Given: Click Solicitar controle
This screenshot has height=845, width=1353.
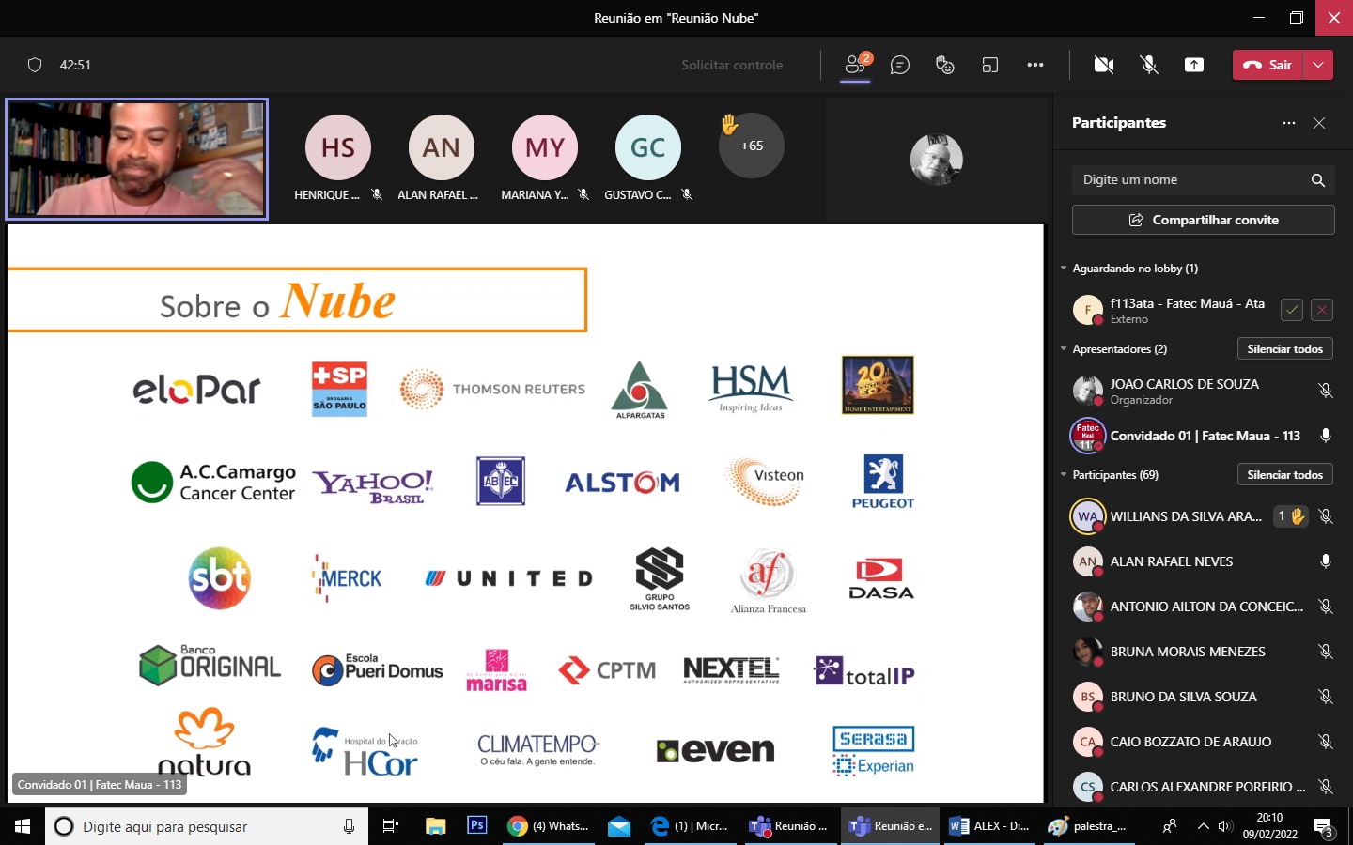Looking at the screenshot, I should coord(732,65).
